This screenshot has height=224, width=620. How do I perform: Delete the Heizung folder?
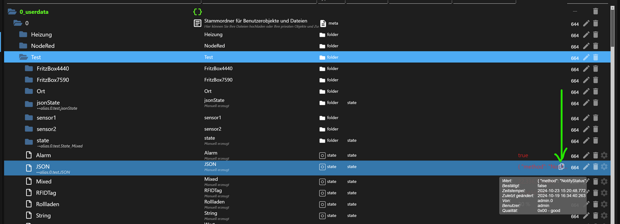[595, 35]
